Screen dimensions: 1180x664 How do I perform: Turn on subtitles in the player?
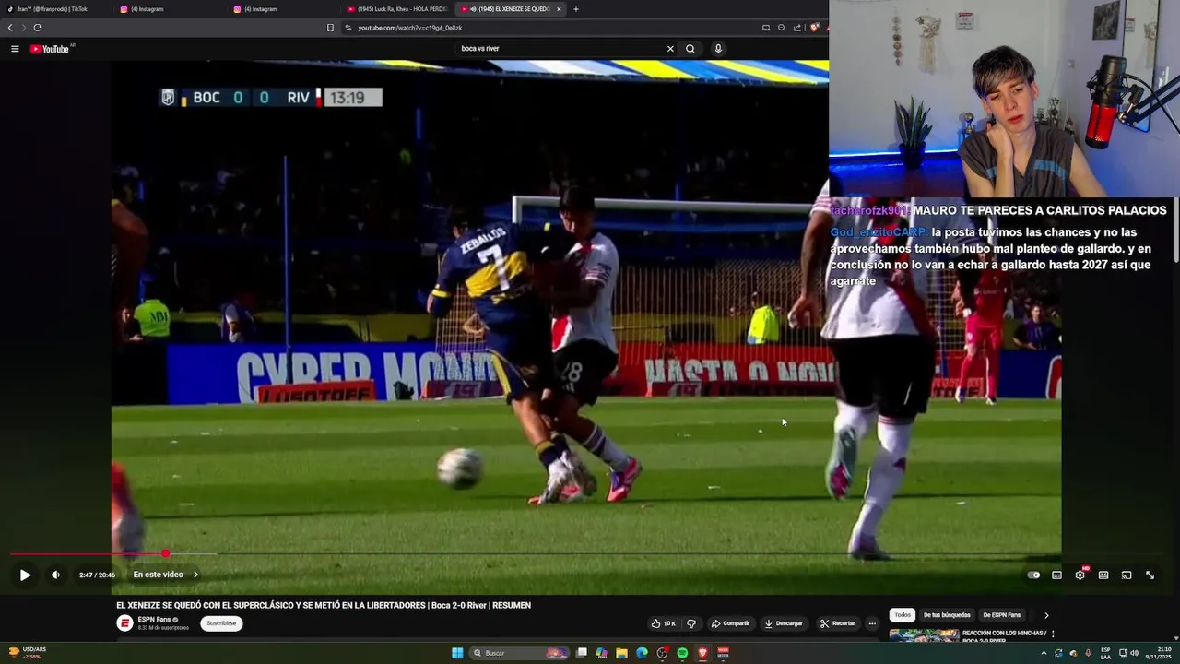1056,575
